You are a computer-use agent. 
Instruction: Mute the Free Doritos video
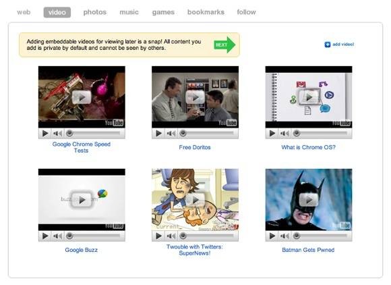coord(171,134)
